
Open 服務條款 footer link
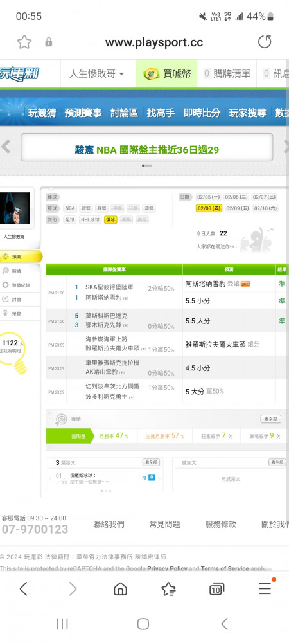220,524
